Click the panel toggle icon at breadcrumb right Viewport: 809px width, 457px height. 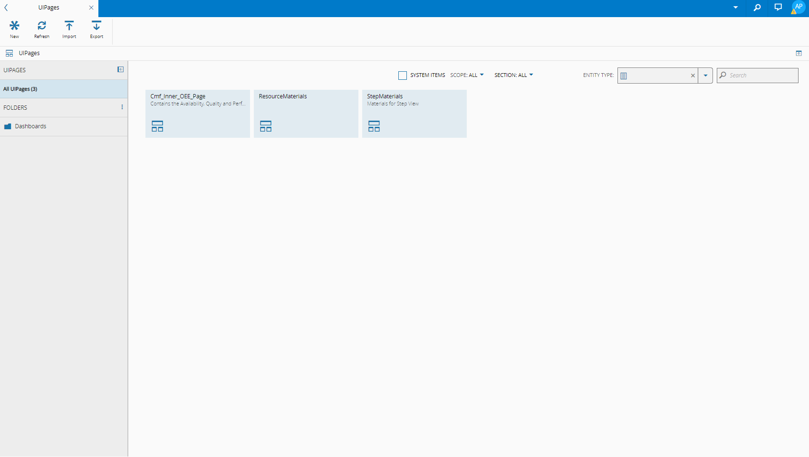point(799,53)
